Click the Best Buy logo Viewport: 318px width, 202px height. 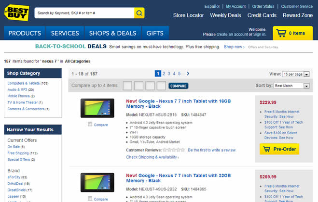pyautogui.click(x=17, y=13)
